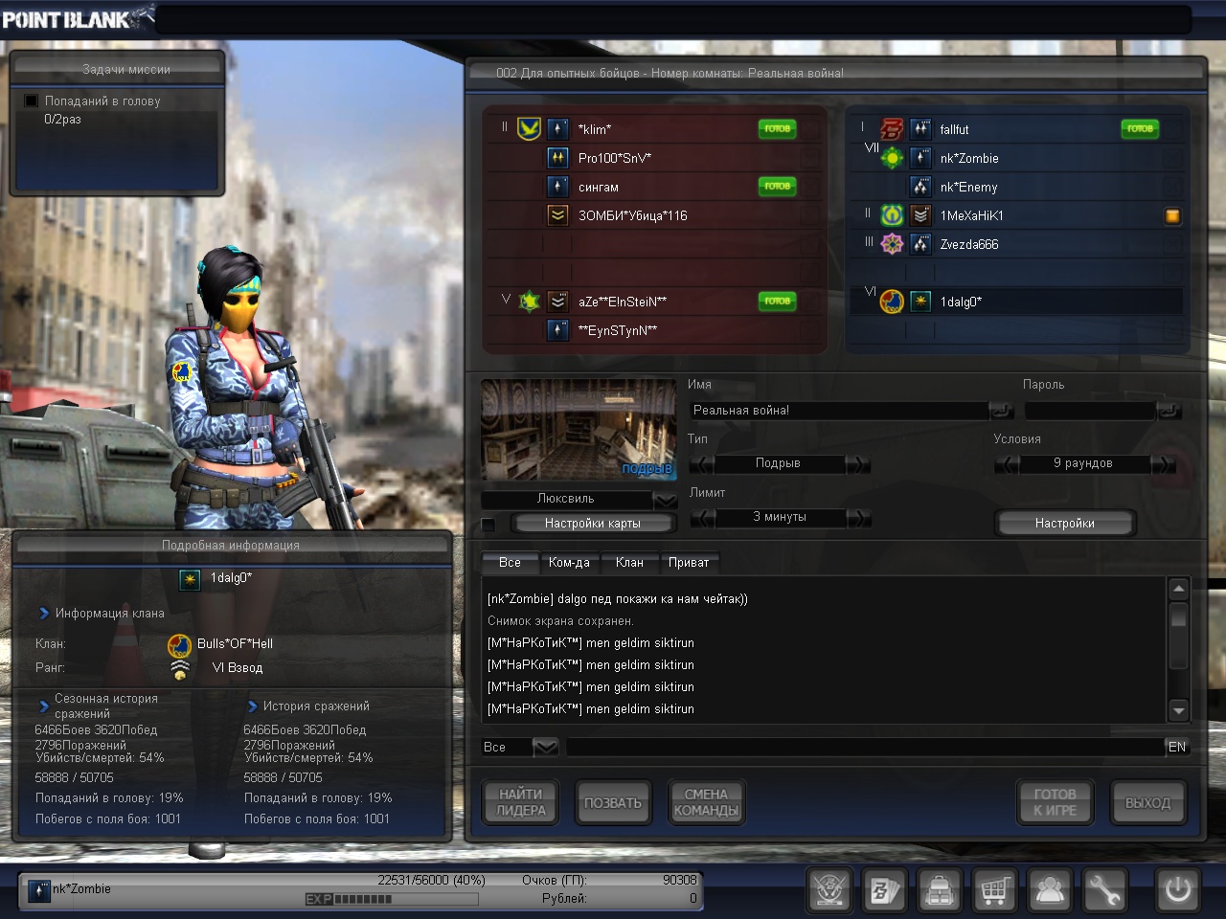This screenshot has height=919, width=1226.
Task: Click the orange status box next to 1MeXaHiK1
Action: pyautogui.click(x=1172, y=216)
